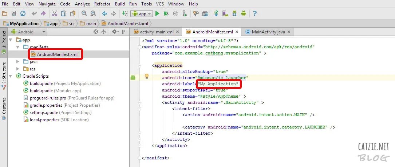The height and width of the screenshot is (167, 395).
Task: Open Project panel gear settings
Action: pyautogui.click(x=115, y=32)
